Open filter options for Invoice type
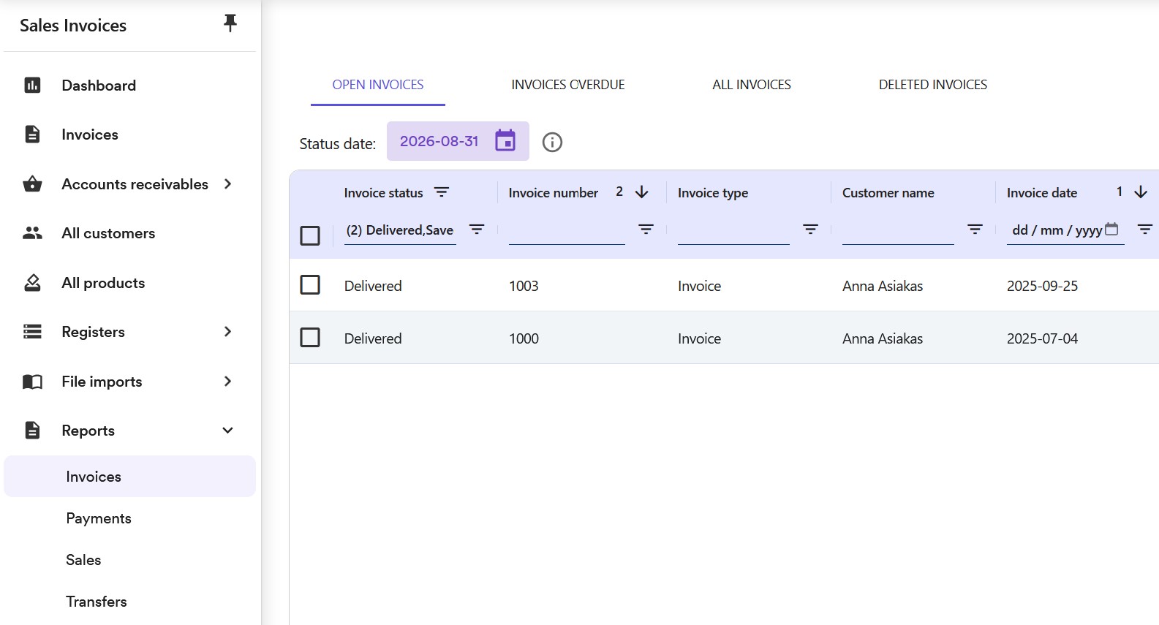Screen dimensions: 1159x625 pyautogui.click(x=810, y=230)
